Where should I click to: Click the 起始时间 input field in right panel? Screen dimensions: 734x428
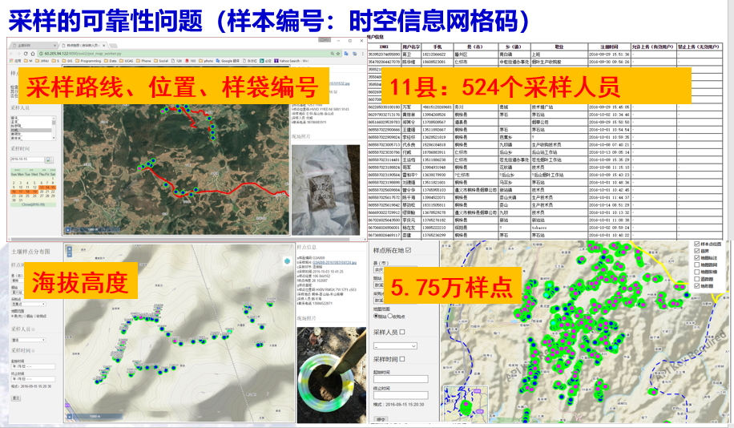[x=399, y=378]
